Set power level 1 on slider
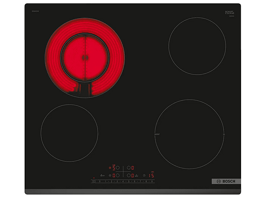 pyautogui.click(x=106, y=181)
